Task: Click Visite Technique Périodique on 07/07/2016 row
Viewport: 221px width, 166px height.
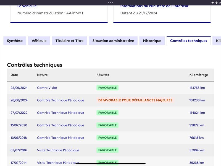Action: click(58, 150)
